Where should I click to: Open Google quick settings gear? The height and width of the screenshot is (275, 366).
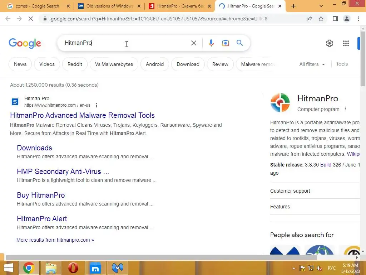pos(329,43)
